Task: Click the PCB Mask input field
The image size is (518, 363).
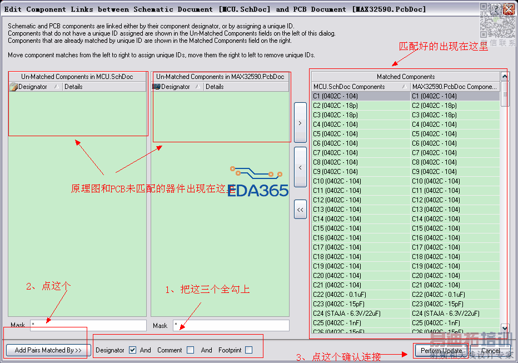Action: (231, 325)
